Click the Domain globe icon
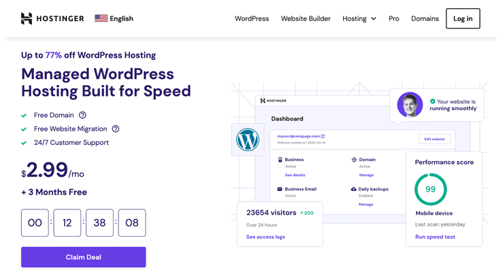Image resolution: width=501 pixels, height=272 pixels. [x=354, y=160]
